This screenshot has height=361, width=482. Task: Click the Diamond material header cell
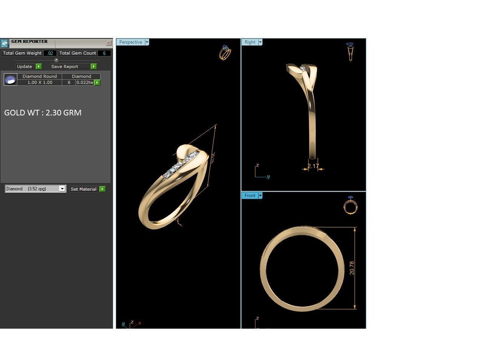[x=81, y=76]
